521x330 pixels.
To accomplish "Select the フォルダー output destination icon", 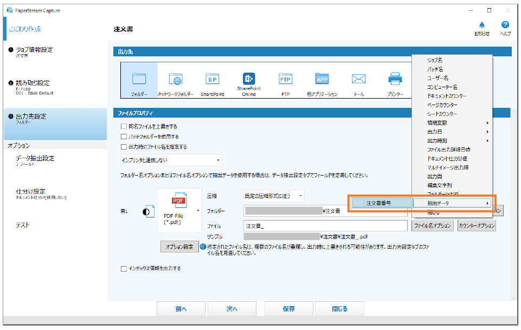I will [x=139, y=80].
